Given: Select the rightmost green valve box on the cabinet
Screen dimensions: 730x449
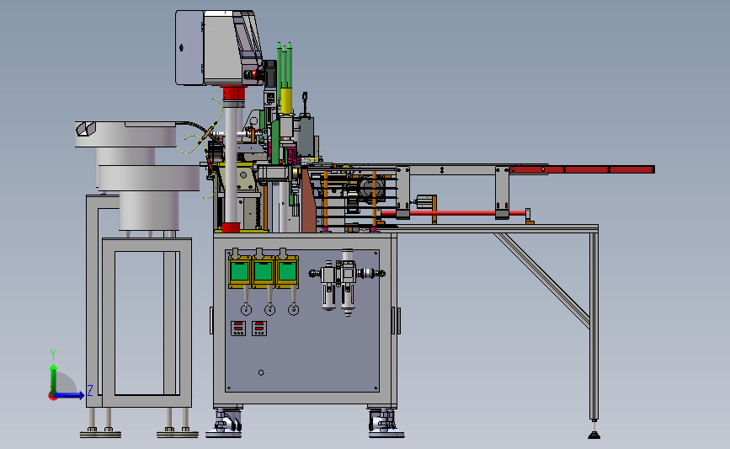Looking at the screenshot, I should coord(287,271).
